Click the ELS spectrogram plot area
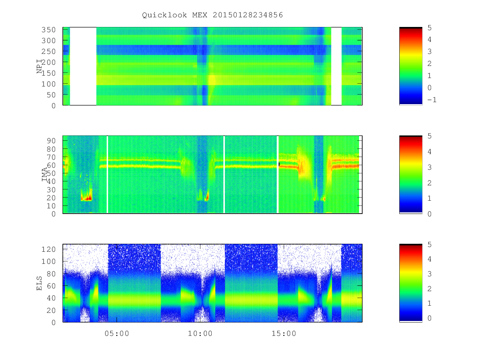The width and height of the screenshot is (483, 362). (213, 283)
